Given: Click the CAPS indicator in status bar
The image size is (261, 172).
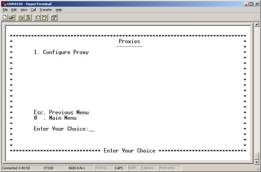Looking at the screenshot, I should pyautogui.click(x=118, y=168).
